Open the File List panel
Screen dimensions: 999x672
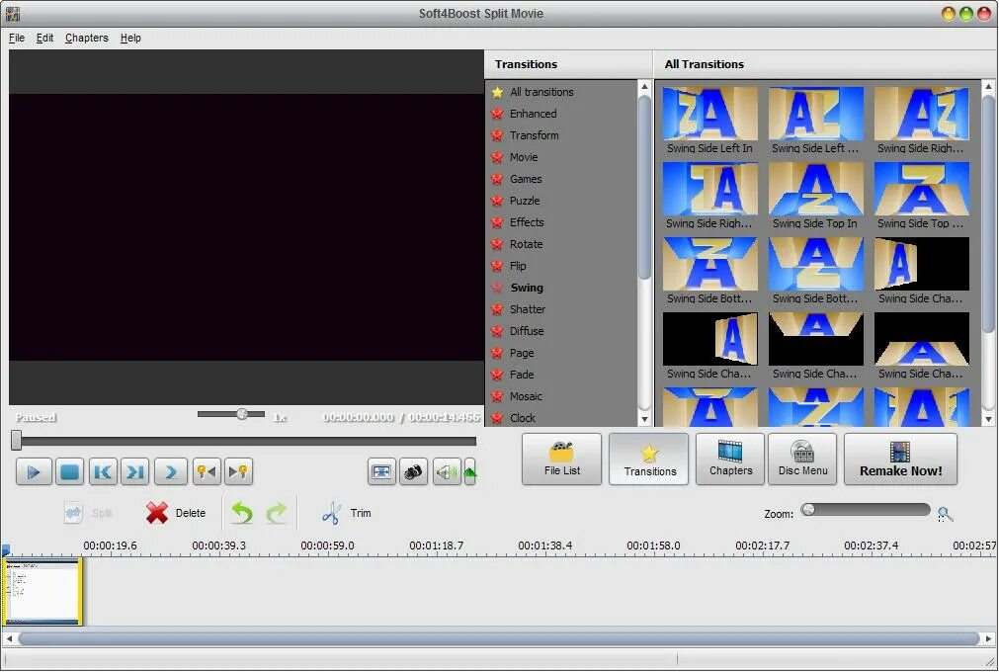point(562,460)
